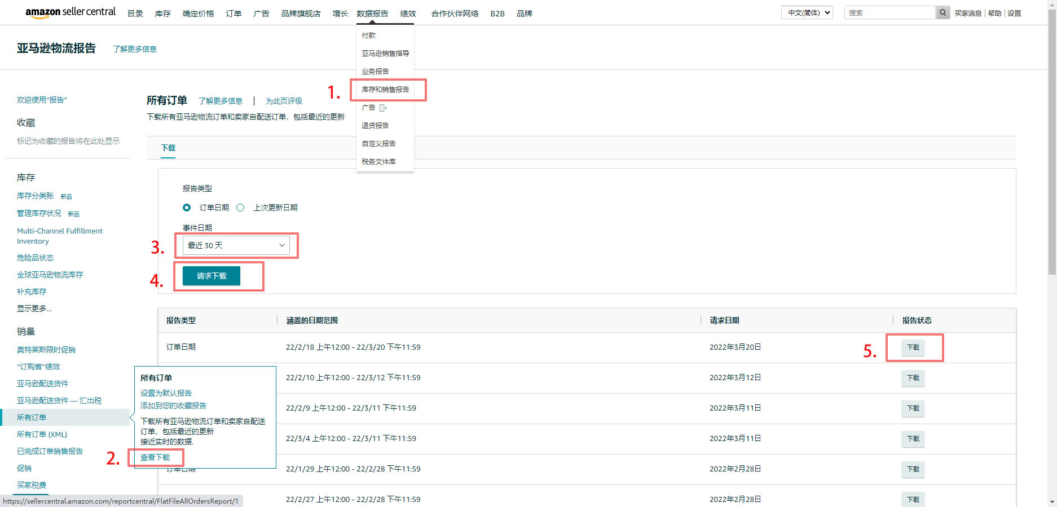Screen dimensions: 1057x507
Task: Switch to the 下载 tab
Action: click(x=168, y=148)
